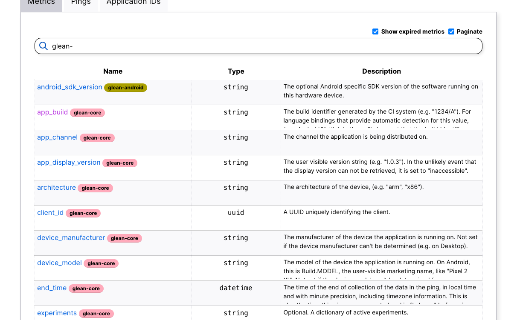517x320 pixels.
Task: Click the experiments metric link
Action: click(57, 313)
